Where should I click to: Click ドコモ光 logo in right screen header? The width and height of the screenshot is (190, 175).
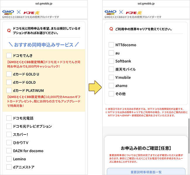pyautogui.click(x=134, y=13)
